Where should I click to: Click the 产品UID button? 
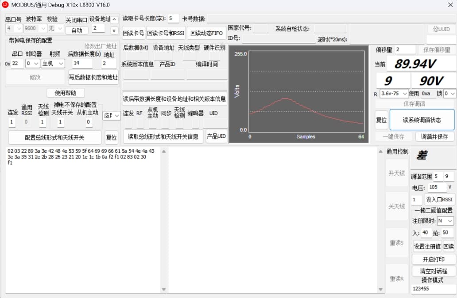[x=216, y=136]
